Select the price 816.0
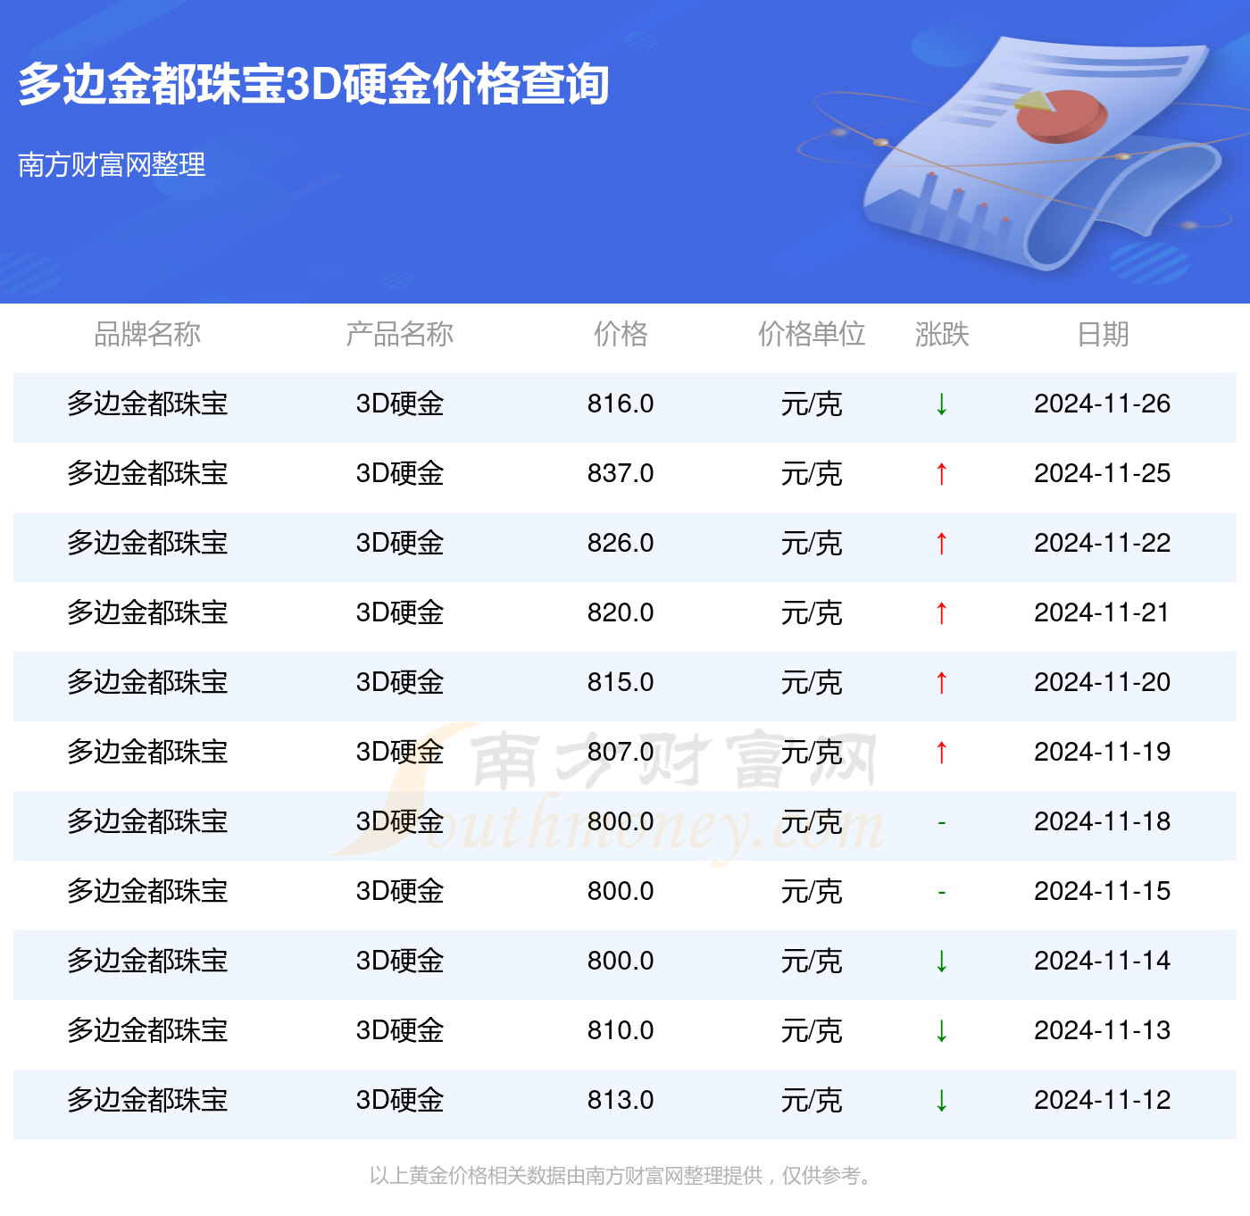The image size is (1250, 1216). click(621, 404)
